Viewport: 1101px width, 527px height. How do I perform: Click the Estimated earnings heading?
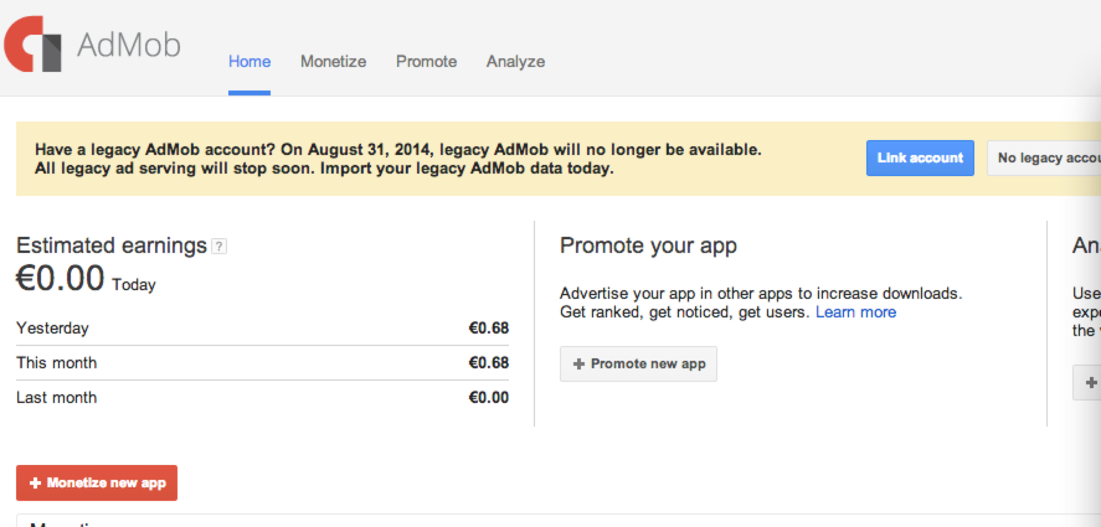[112, 246]
